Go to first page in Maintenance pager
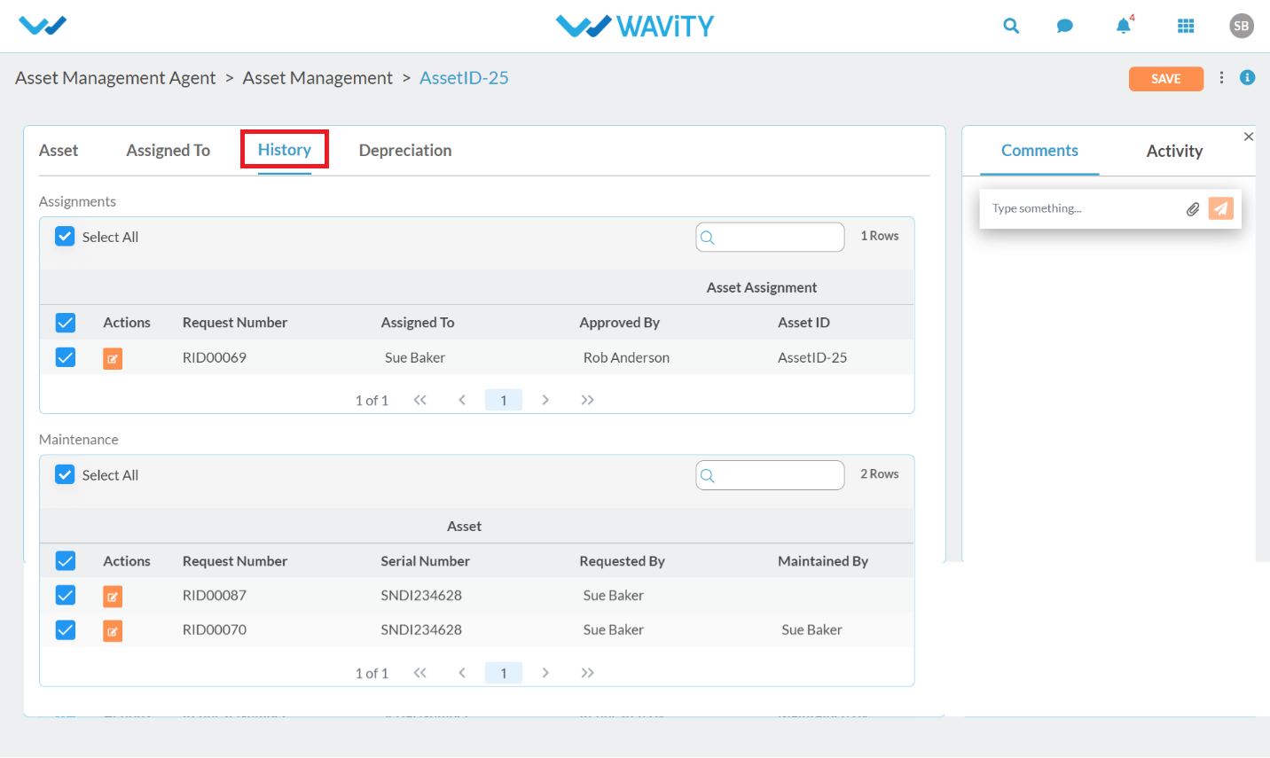Viewport: 1270px width, 758px height. pyautogui.click(x=420, y=673)
